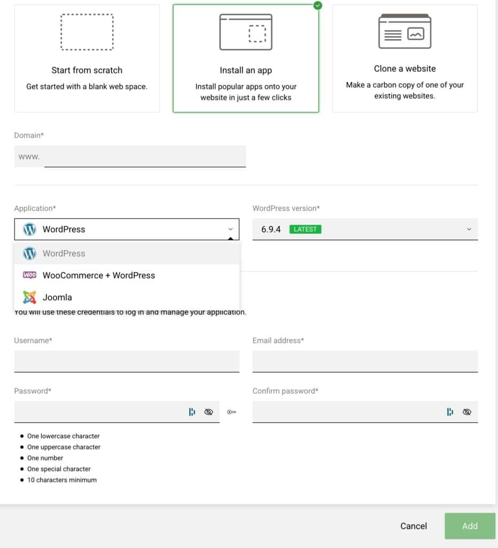This screenshot has width=498, height=548.
Task: Click the 'One number' requirement
Action: [45, 458]
